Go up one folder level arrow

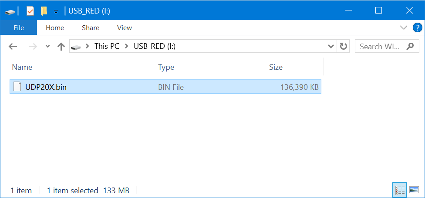tap(61, 46)
